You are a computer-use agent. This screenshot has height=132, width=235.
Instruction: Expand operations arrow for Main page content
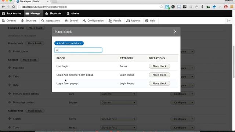(x=192, y=103)
